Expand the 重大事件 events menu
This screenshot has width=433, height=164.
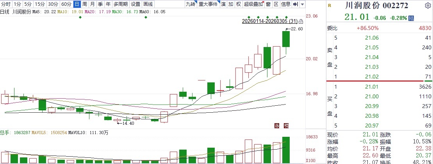point(208,4)
